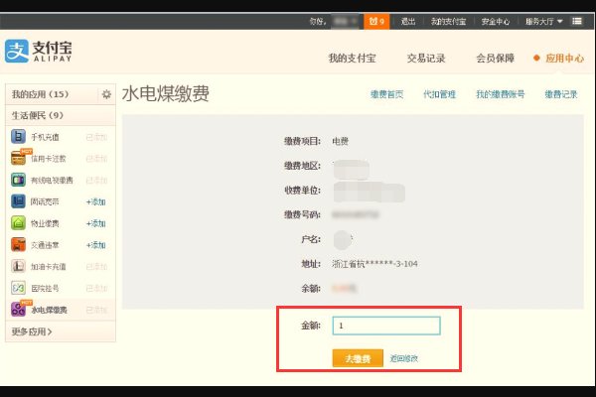The width and height of the screenshot is (596, 397).
Task: Open 缴费首页 sub-navigation link
Action: click(x=387, y=94)
